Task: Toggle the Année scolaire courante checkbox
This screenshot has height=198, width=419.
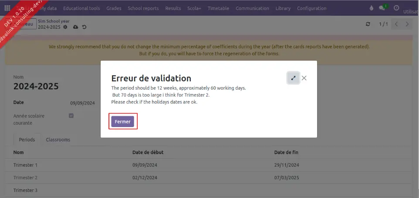Action: 71,116
